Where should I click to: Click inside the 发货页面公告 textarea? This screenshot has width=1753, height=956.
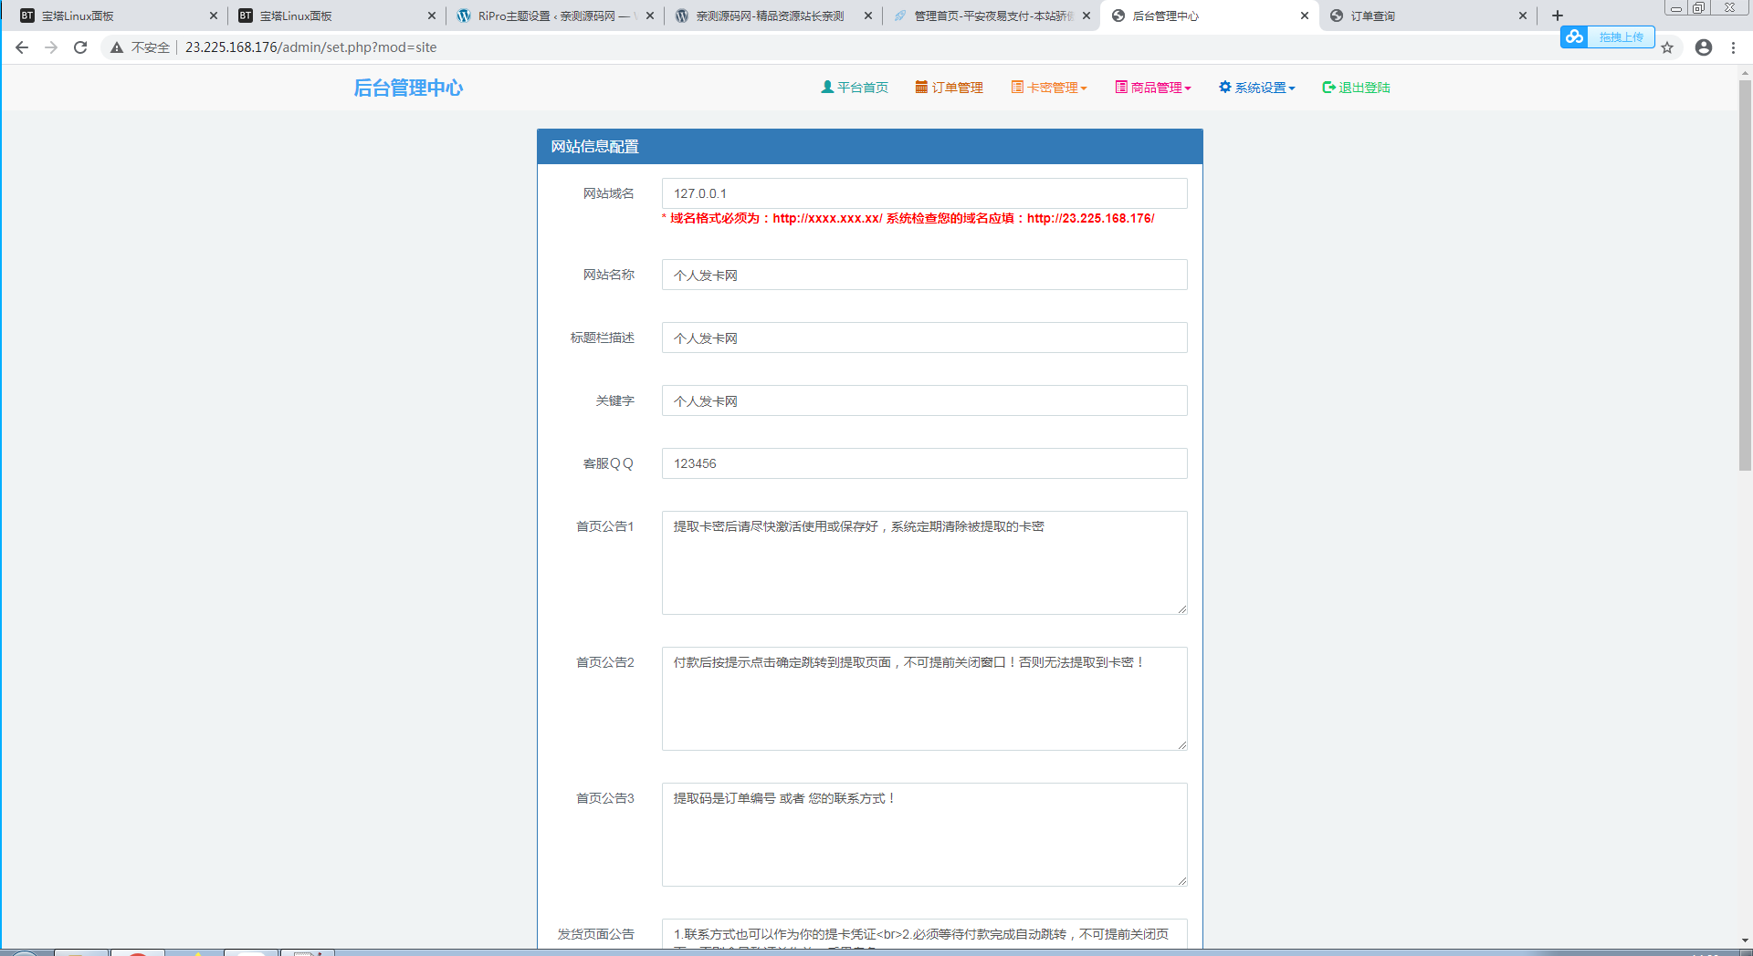pyautogui.click(x=924, y=934)
